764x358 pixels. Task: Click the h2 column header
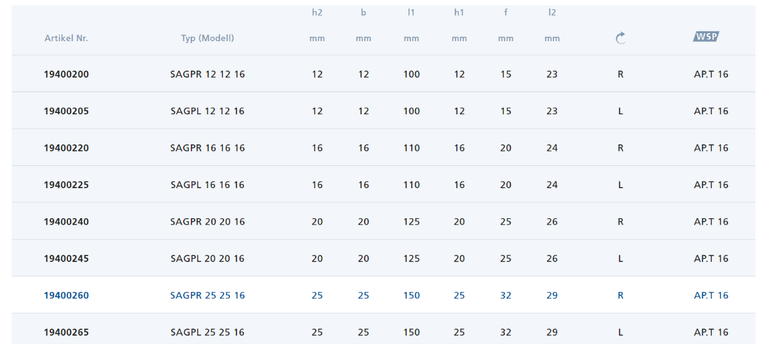click(317, 13)
